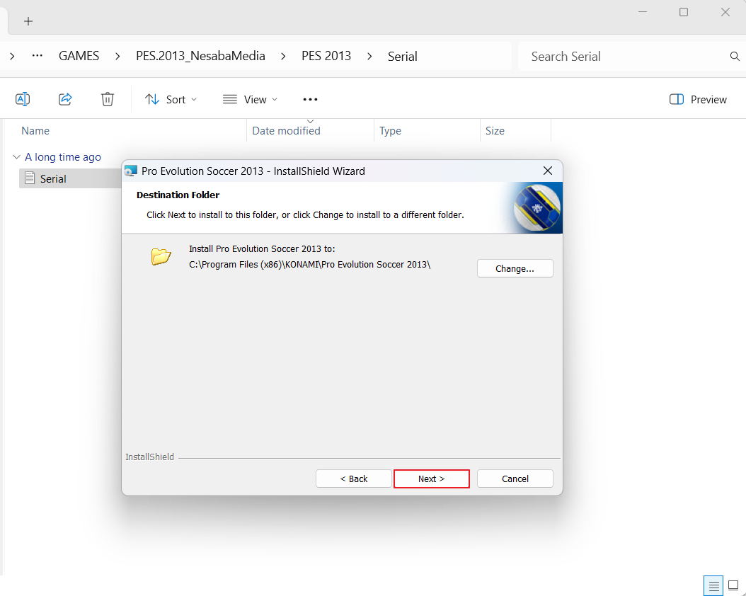This screenshot has width=746, height=596.
Task: Minimize the File Explorer window
Action: (x=642, y=12)
